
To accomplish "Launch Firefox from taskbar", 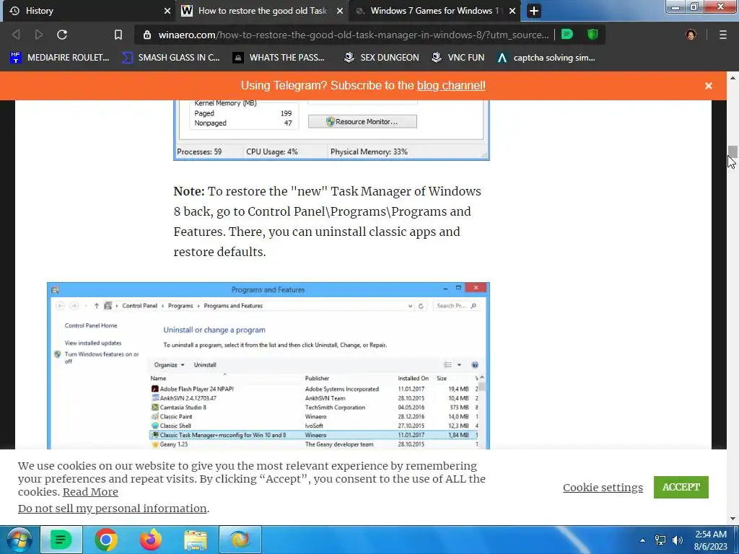I will [x=150, y=540].
